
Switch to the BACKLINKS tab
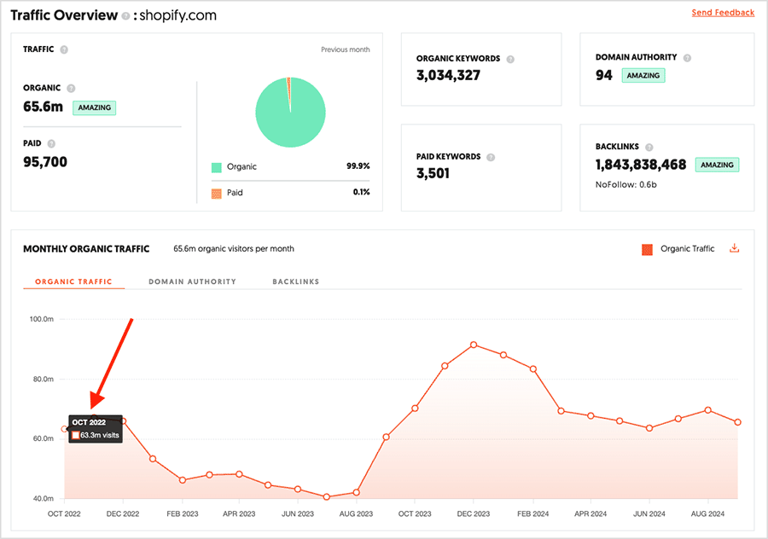pyautogui.click(x=296, y=281)
